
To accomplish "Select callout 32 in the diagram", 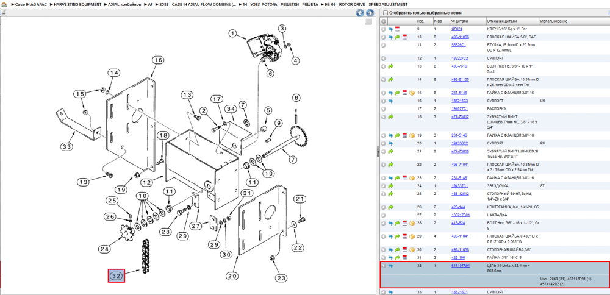I will point(117,275).
